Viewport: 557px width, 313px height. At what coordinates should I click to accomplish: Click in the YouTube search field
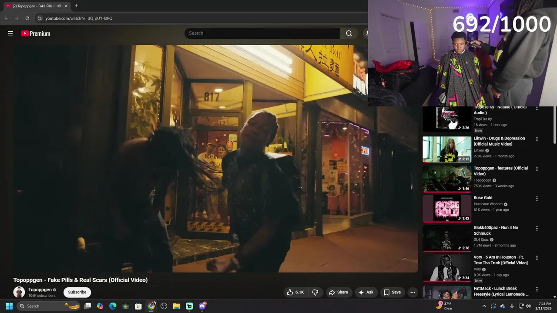(262, 33)
